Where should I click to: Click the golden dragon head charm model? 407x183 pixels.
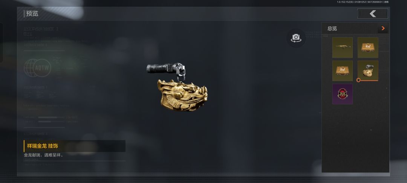[x=182, y=95]
